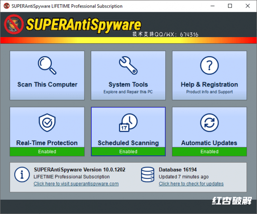Click the question mark help icon
The width and height of the screenshot is (257, 214).
pos(209,66)
